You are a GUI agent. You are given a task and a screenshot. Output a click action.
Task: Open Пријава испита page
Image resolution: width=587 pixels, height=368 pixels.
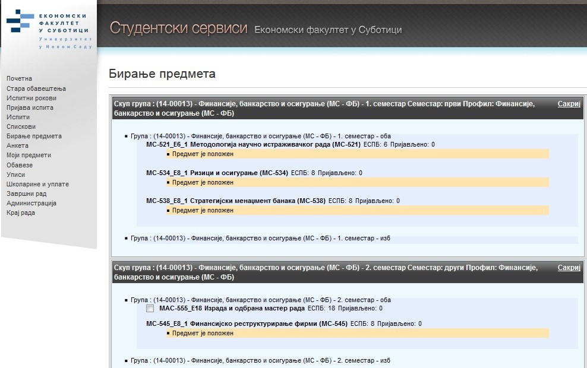(x=30, y=107)
